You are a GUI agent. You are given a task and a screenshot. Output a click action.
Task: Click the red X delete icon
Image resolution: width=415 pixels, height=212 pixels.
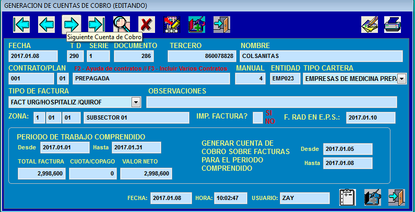pos(147,25)
